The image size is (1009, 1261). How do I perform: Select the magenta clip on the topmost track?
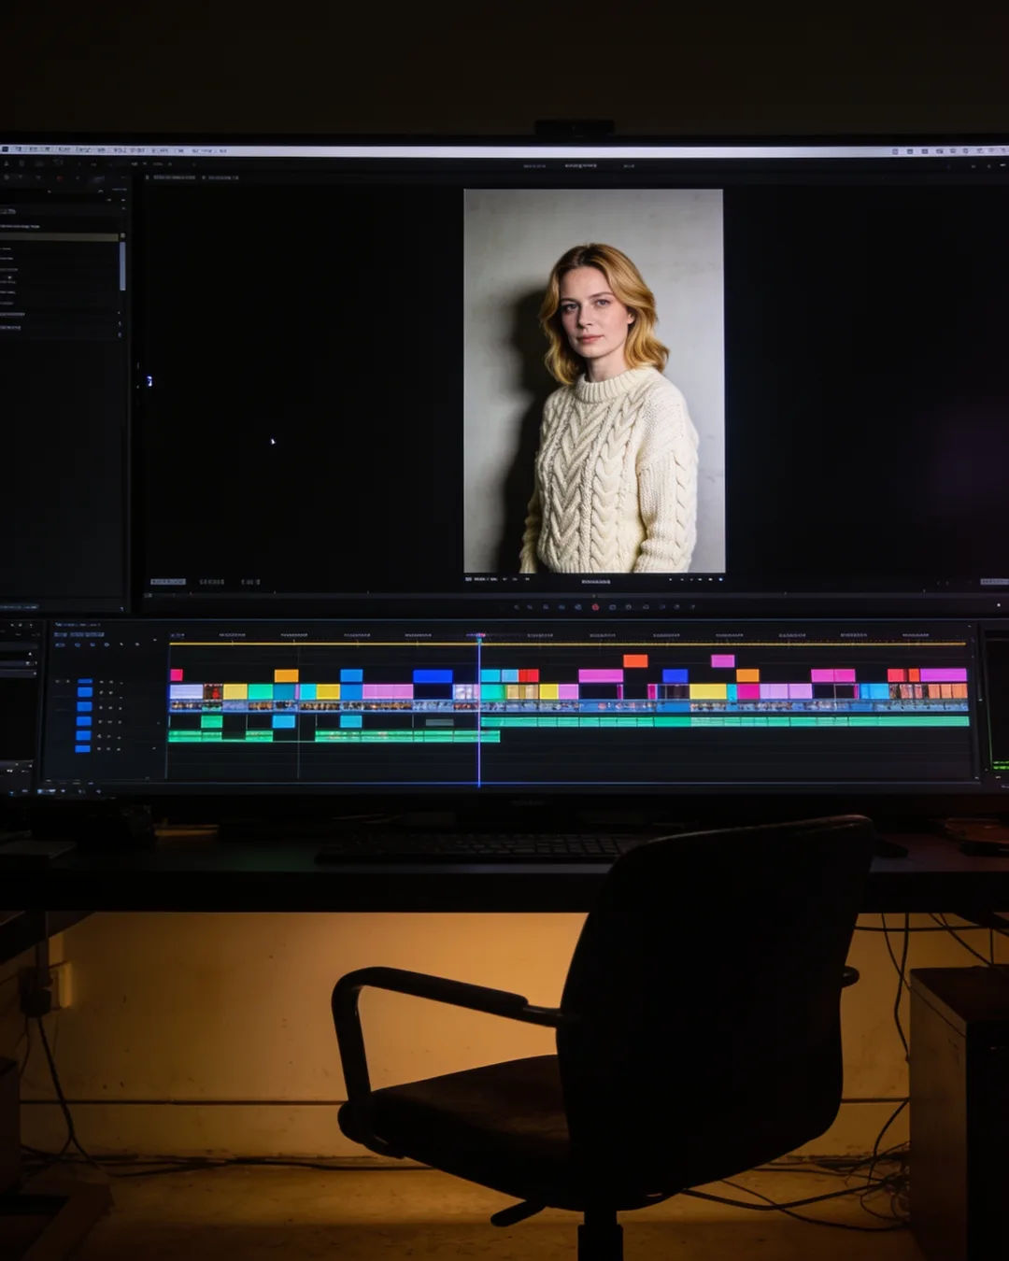pyautogui.click(x=722, y=660)
